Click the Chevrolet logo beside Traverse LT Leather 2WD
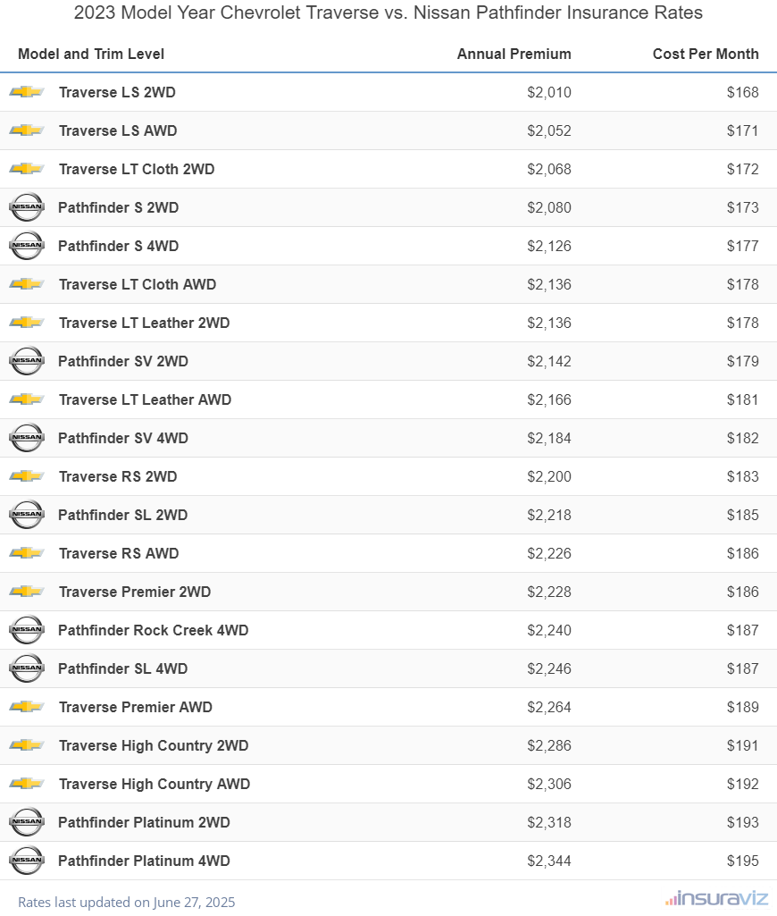Viewport: 777px width, 916px height. point(27,323)
